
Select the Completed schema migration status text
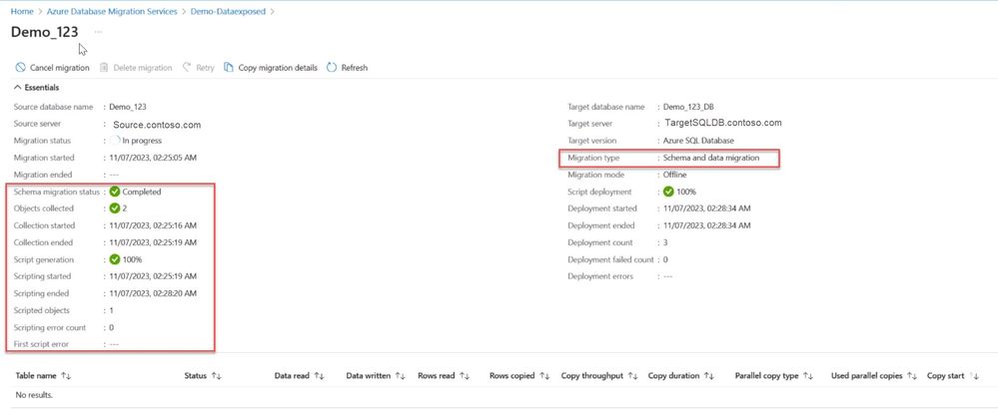coord(142,192)
